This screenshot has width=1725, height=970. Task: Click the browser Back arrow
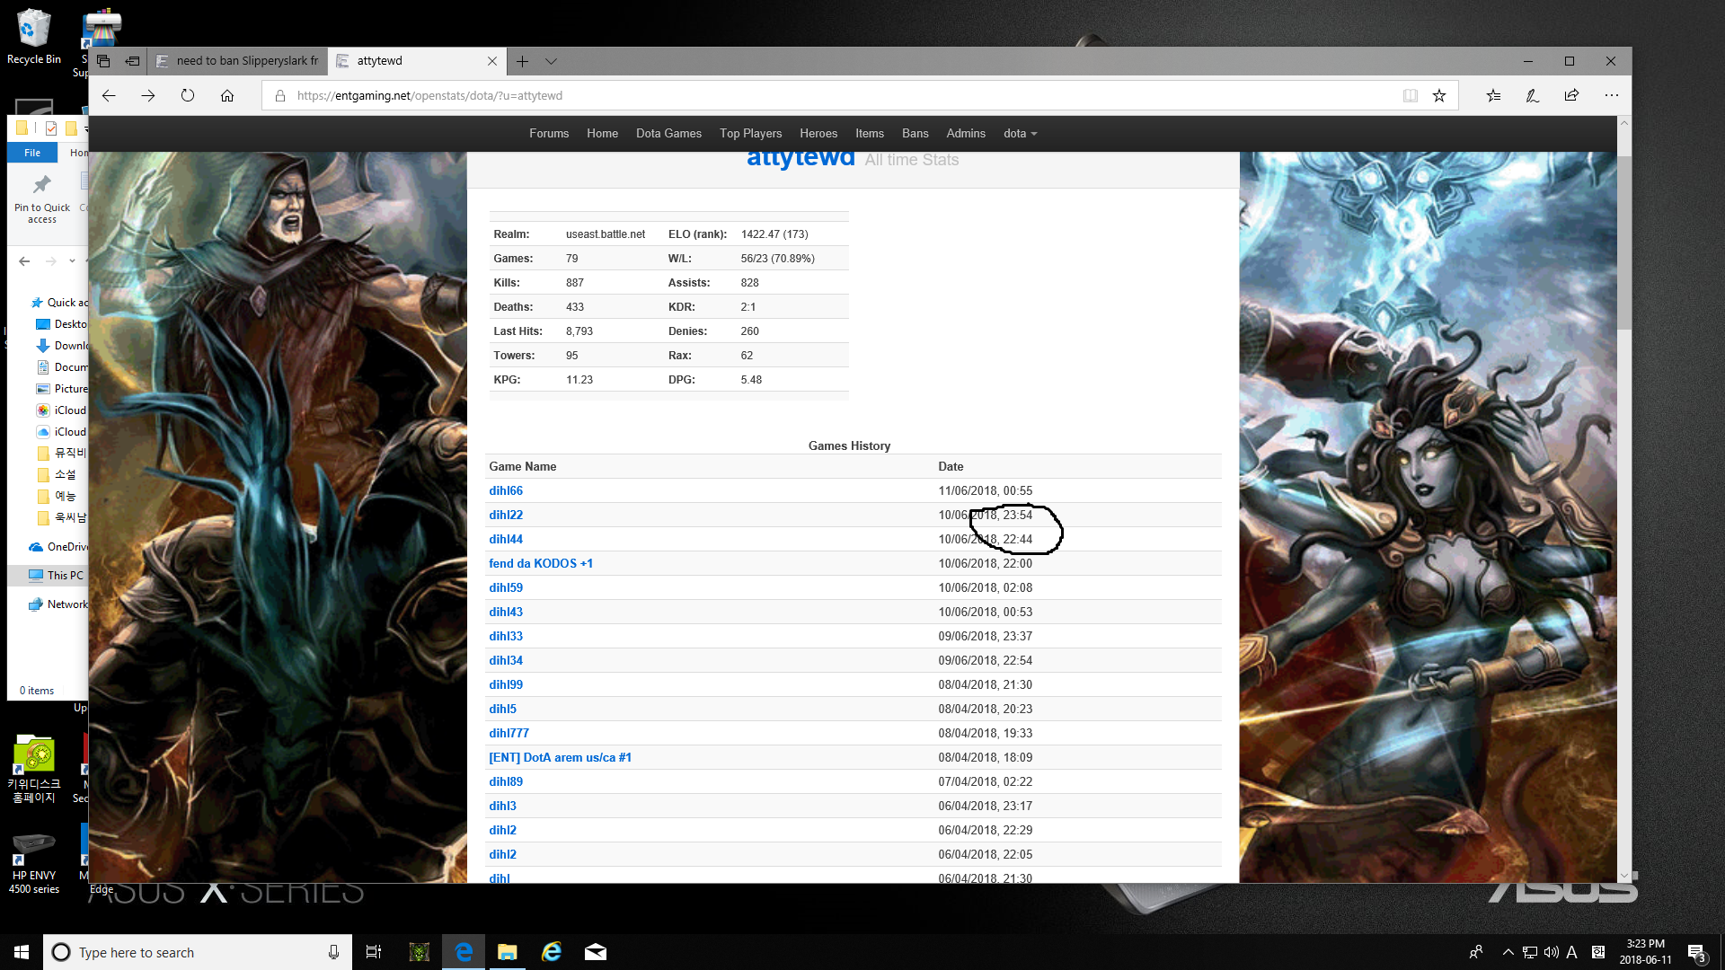(x=109, y=96)
